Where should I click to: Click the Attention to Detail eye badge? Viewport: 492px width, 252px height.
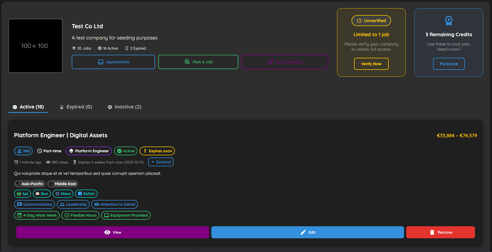click(x=115, y=204)
